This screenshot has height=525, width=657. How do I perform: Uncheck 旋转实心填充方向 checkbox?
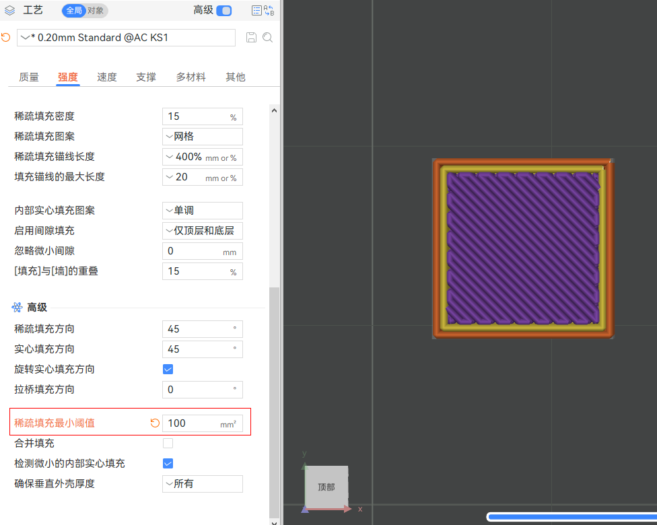point(168,369)
